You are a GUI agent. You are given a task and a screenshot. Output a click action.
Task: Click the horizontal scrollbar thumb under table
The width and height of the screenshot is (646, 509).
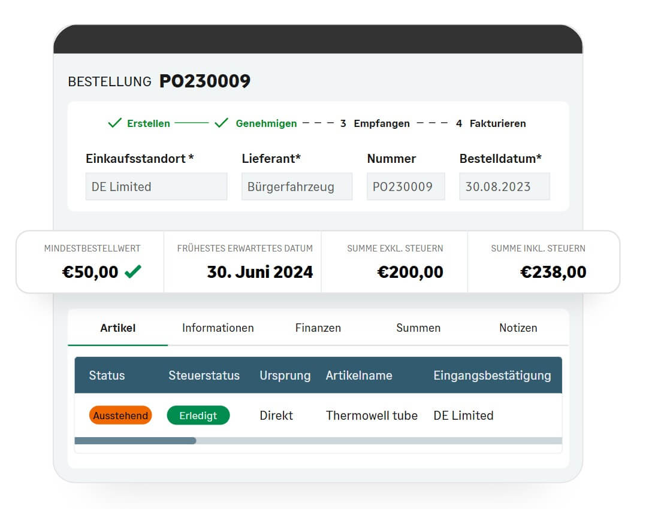(x=135, y=441)
